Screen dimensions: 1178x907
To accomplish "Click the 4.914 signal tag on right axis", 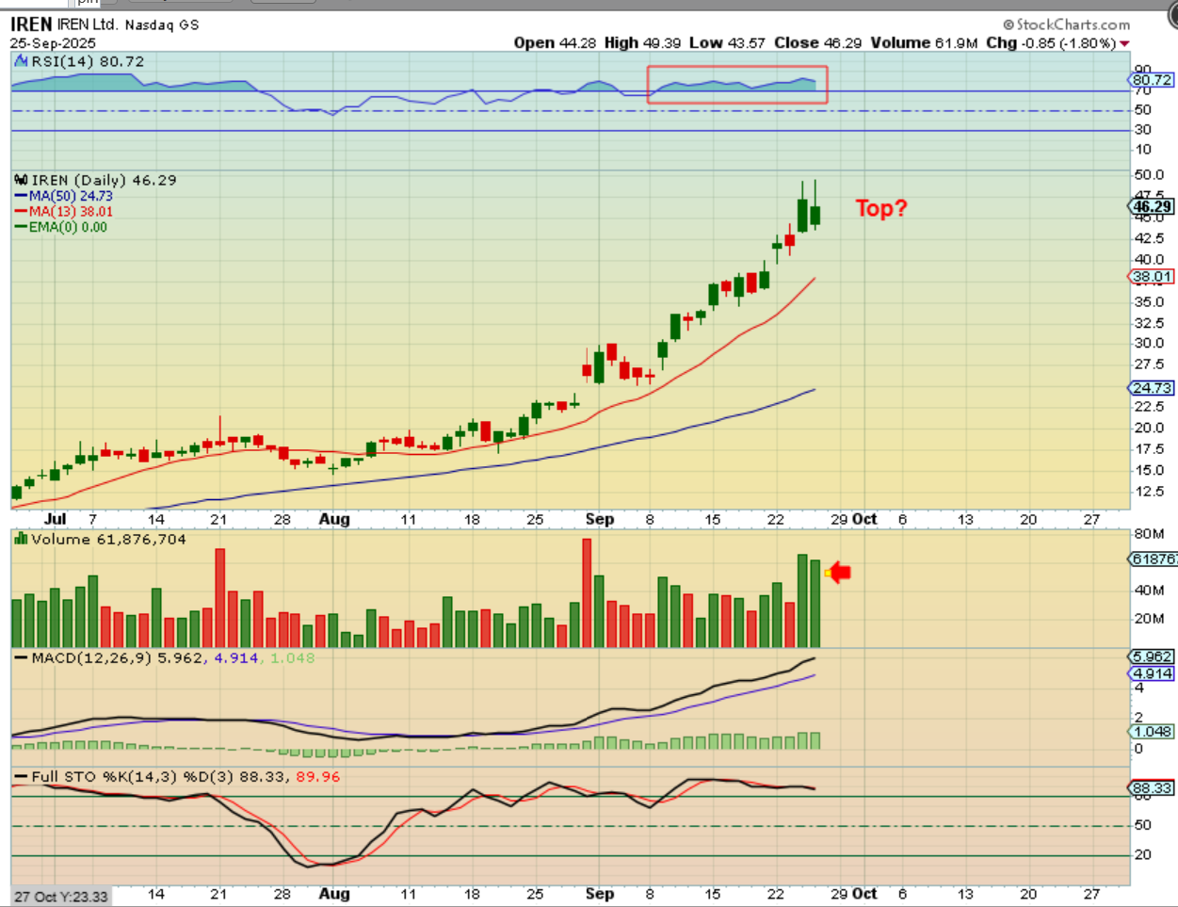I will click(1152, 673).
